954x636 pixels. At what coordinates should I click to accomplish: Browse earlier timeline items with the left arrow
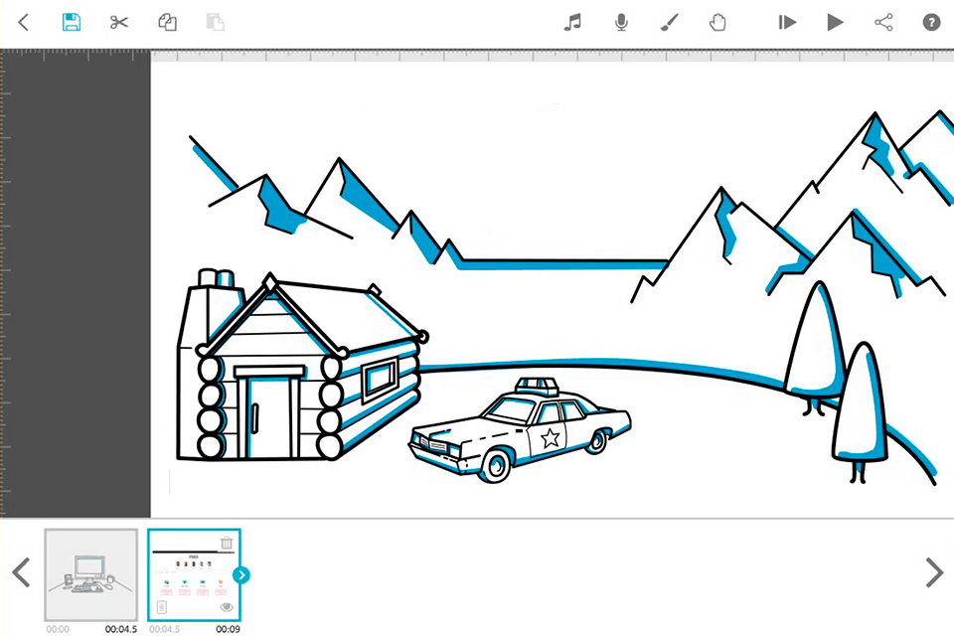(21, 573)
